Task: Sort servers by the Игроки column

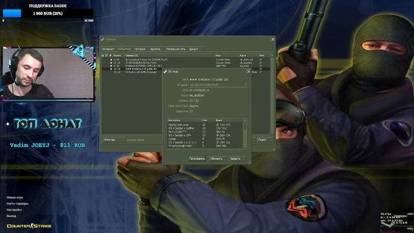Action: tap(118, 56)
